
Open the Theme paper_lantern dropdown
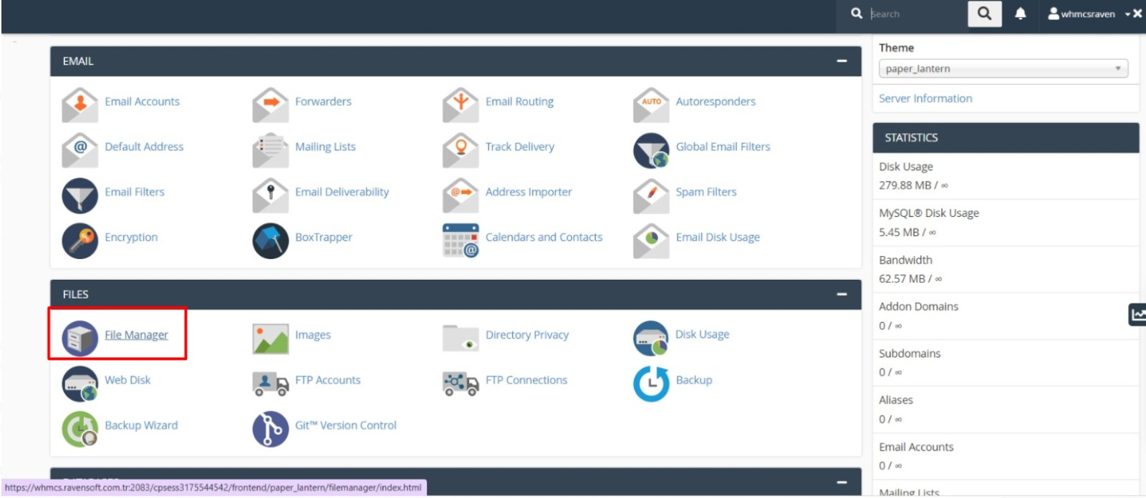point(1003,69)
